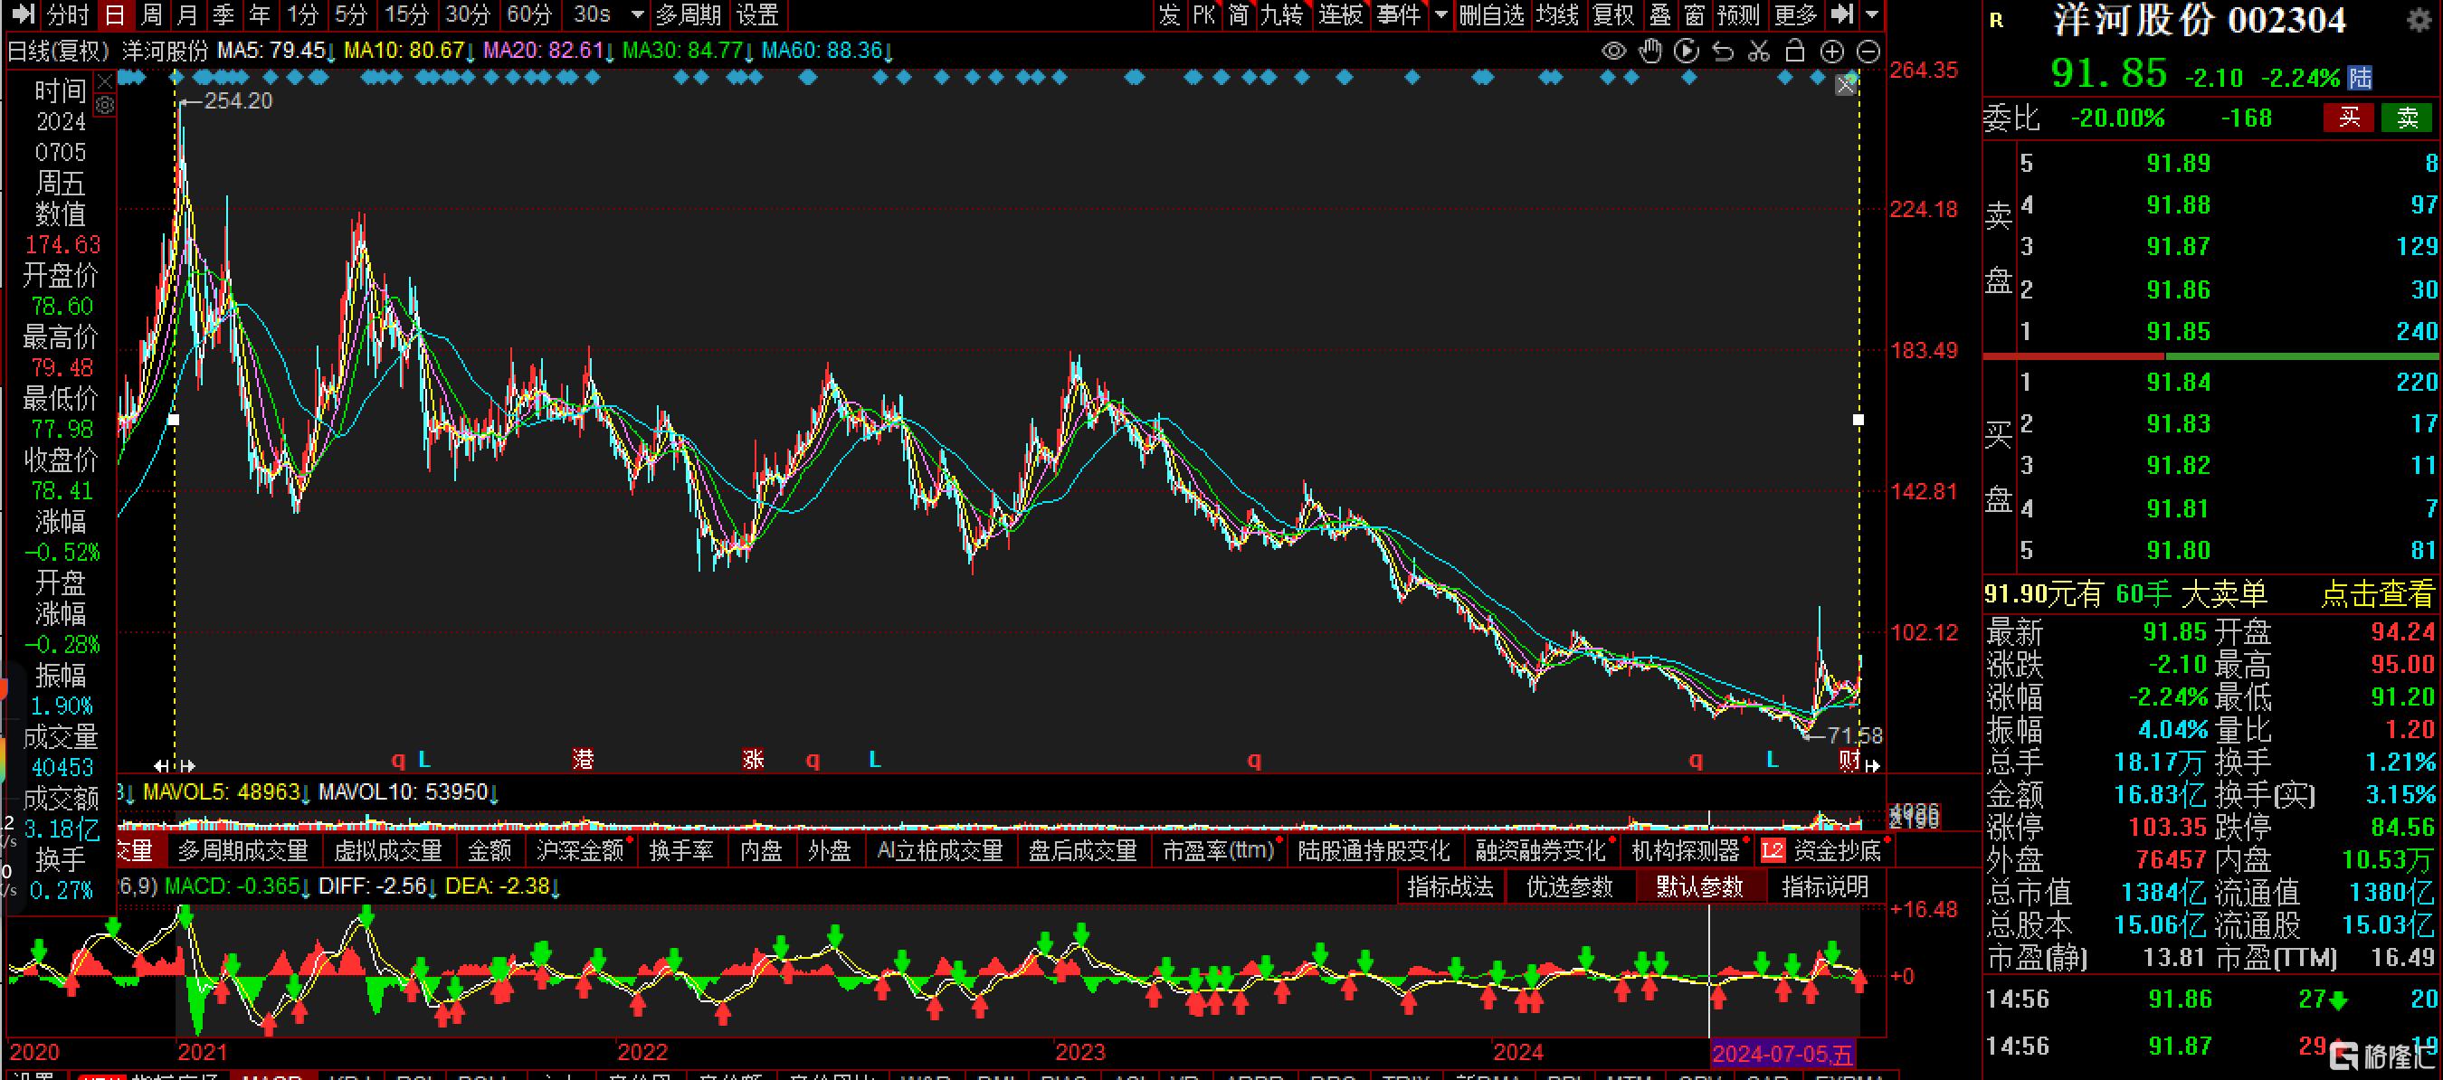Open 指标战法 button
2443x1080 pixels.
point(1450,886)
